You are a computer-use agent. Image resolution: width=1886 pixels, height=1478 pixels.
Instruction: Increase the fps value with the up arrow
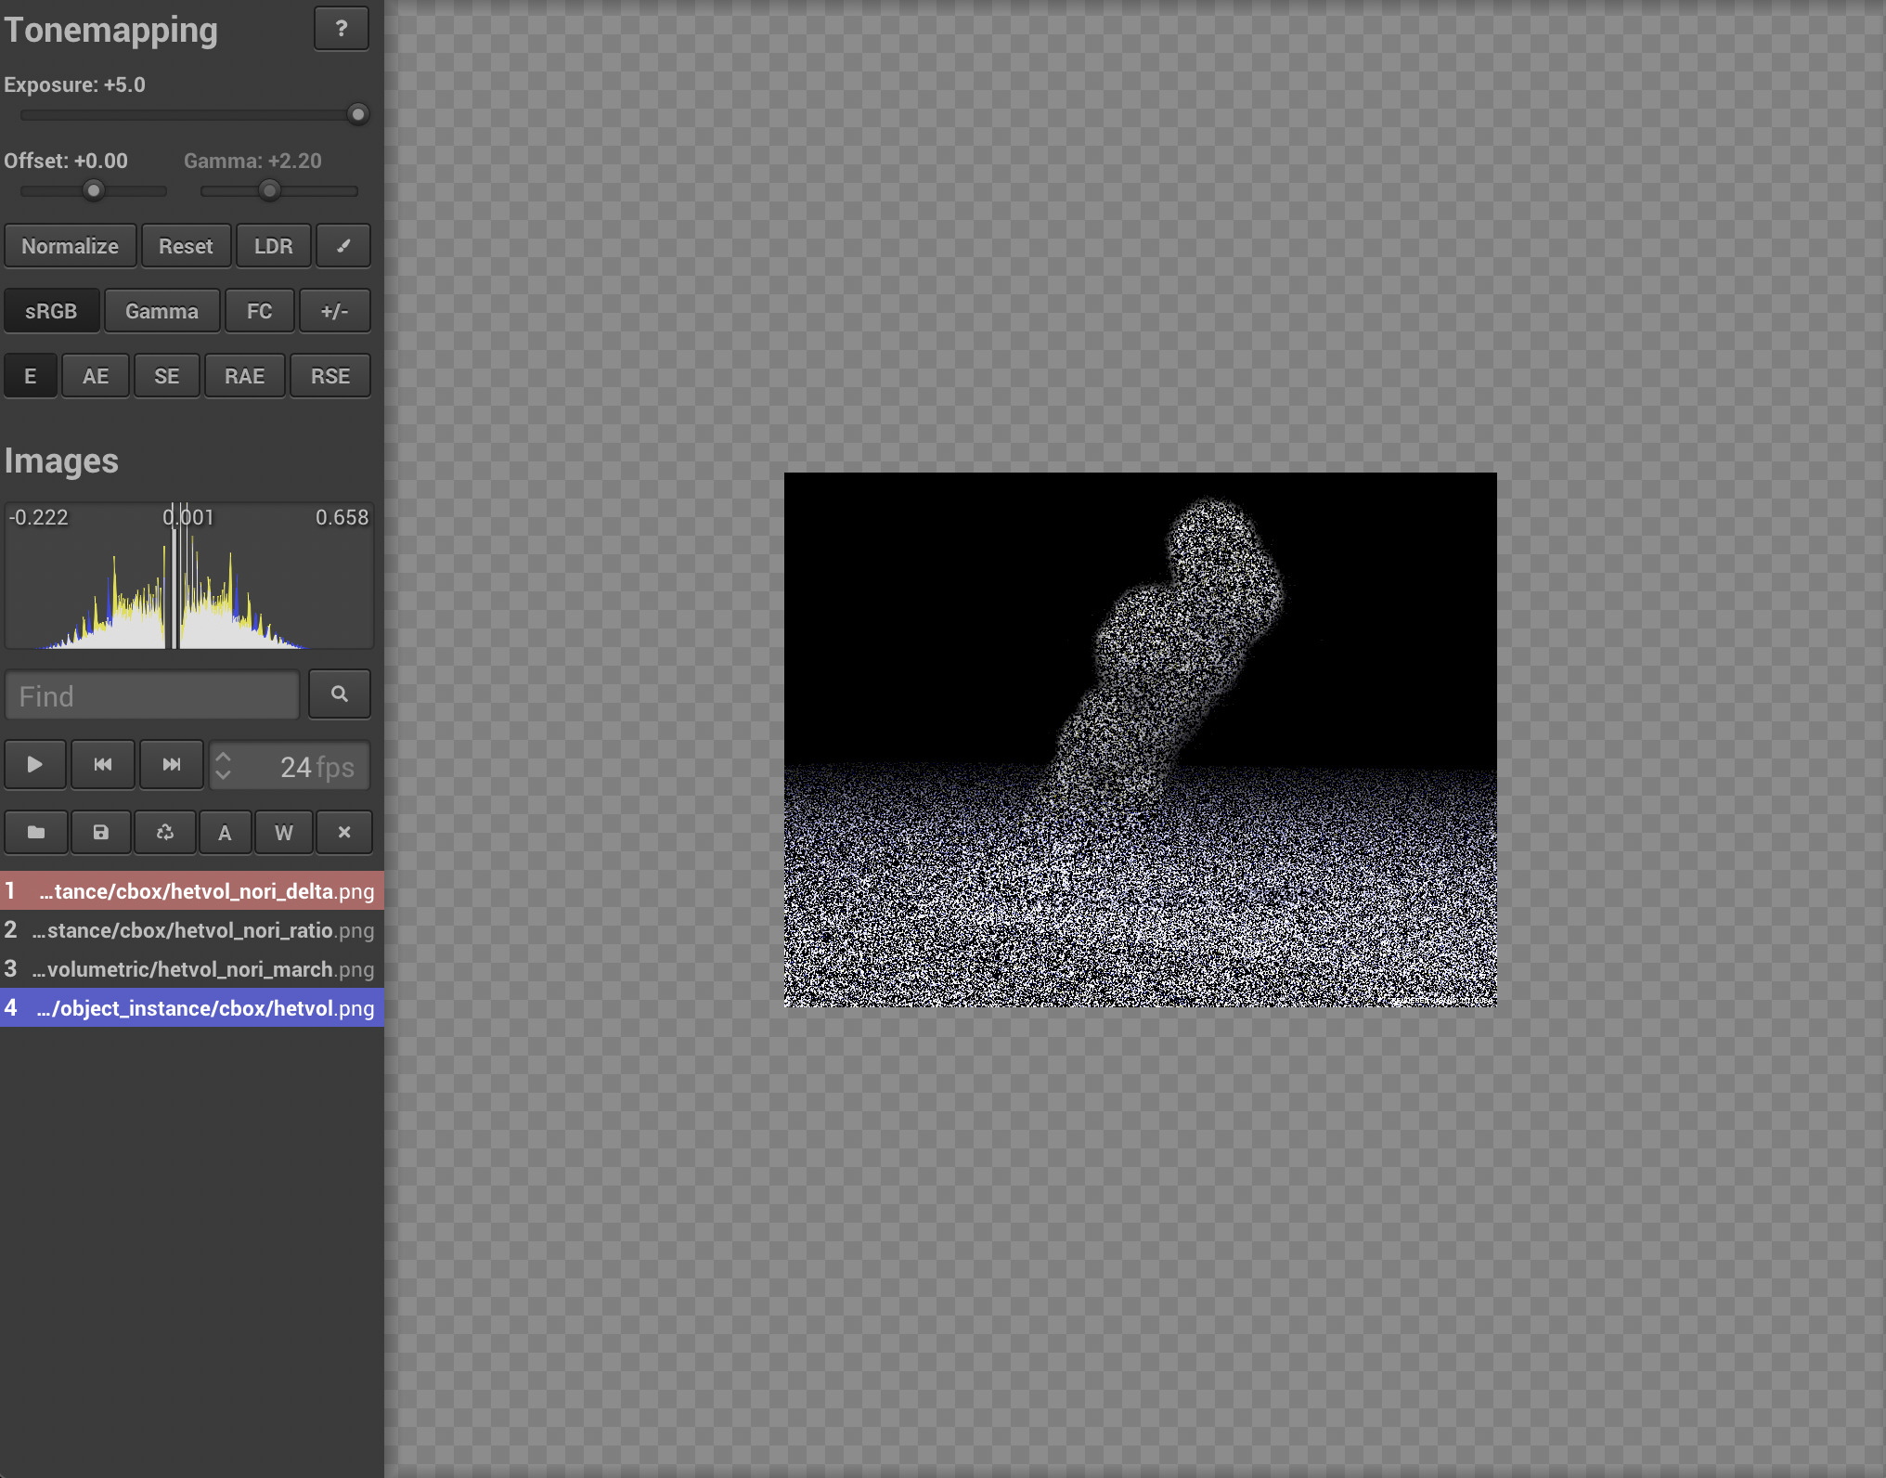(x=223, y=757)
